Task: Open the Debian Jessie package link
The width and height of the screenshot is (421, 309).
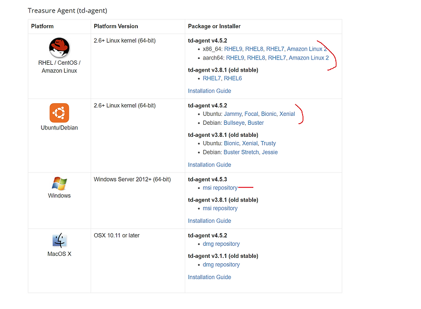Action: [269, 152]
